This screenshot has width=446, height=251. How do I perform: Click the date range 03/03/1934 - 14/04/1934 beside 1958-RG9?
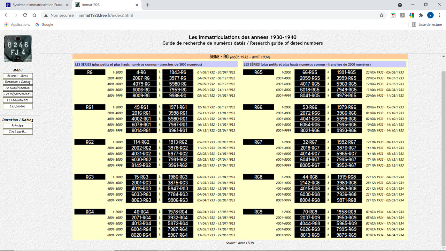(x=385, y=212)
